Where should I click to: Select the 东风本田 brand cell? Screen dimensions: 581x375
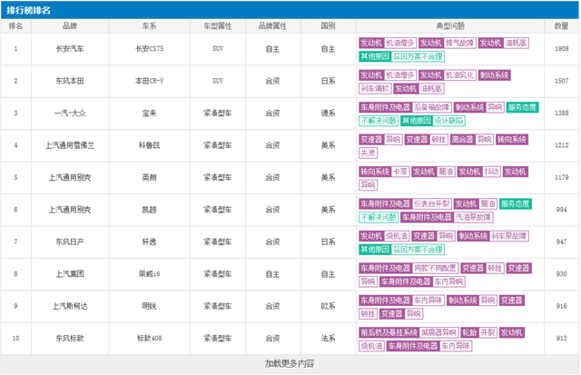point(70,81)
